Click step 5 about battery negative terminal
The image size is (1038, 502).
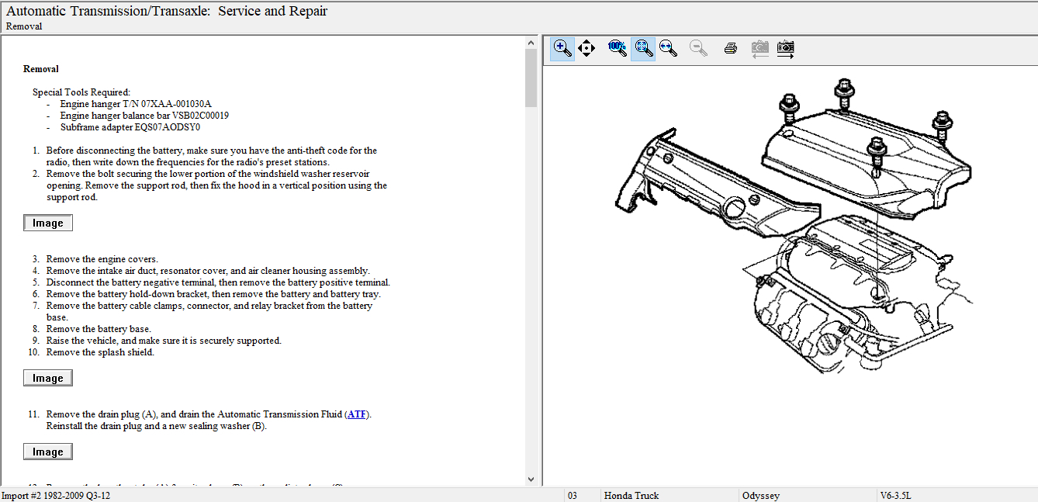[218, 282]
